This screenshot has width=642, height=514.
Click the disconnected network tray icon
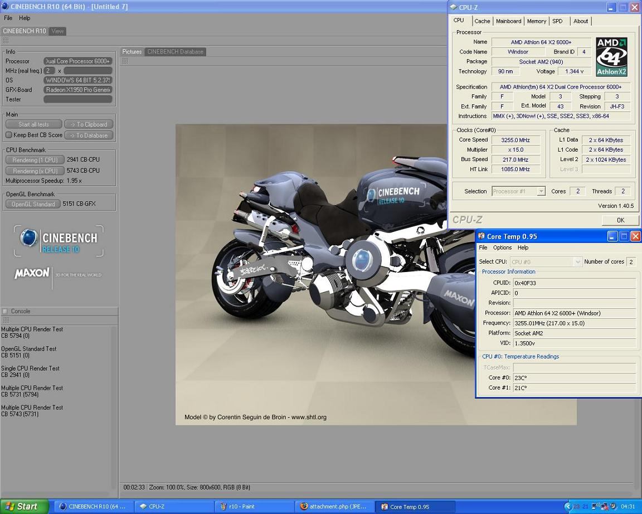pyautogui.click(x=605, y=506)
